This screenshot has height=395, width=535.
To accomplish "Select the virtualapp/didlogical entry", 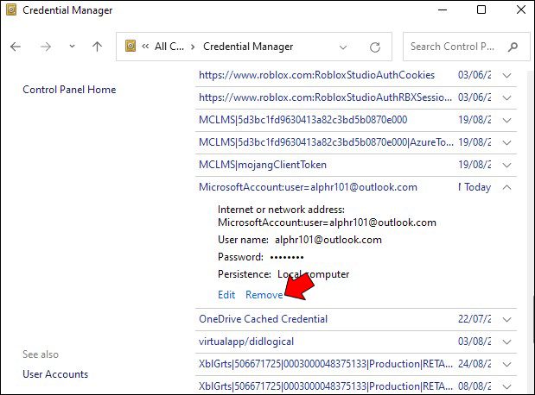I will (246, 342).
